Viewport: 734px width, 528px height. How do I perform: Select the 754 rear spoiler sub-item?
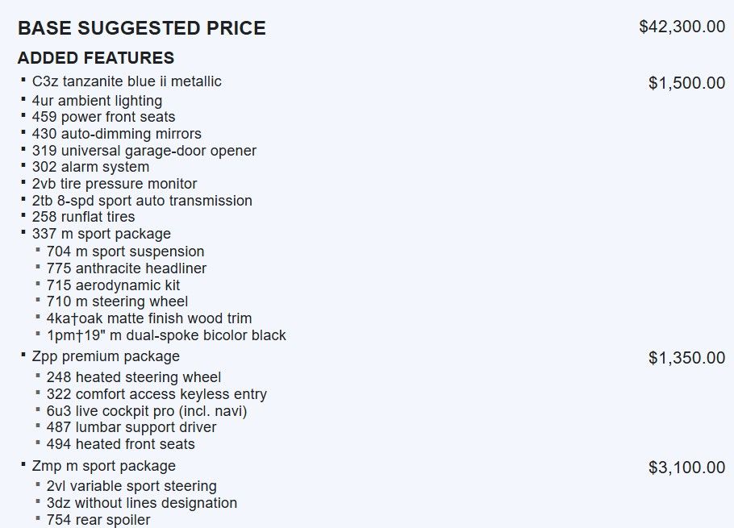point(98,520)
